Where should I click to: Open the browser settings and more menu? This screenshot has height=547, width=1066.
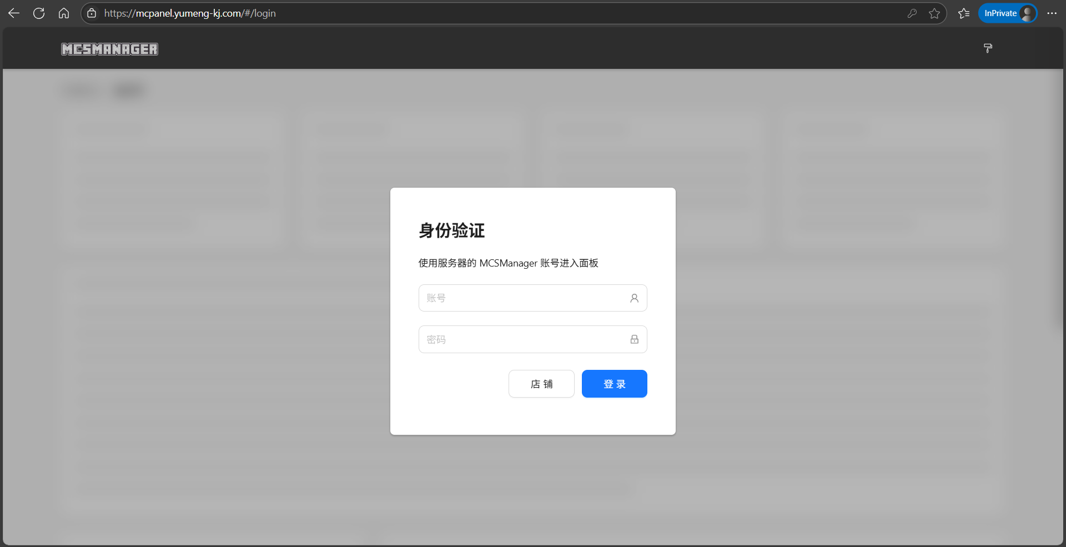pos(1052,13)
